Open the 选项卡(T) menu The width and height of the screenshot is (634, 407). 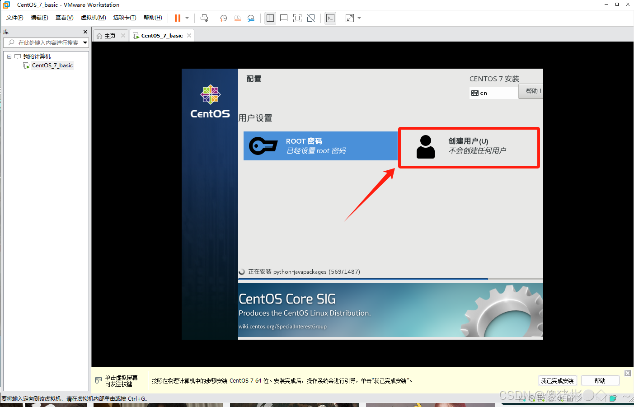[x=125, y=18]
